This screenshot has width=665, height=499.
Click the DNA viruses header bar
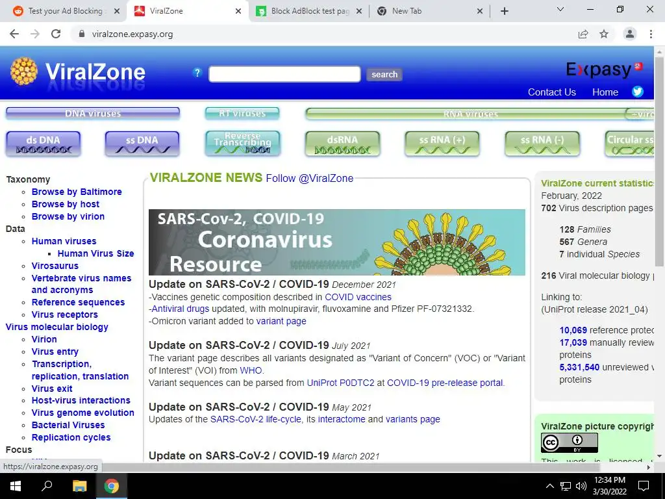coord(93,113)
